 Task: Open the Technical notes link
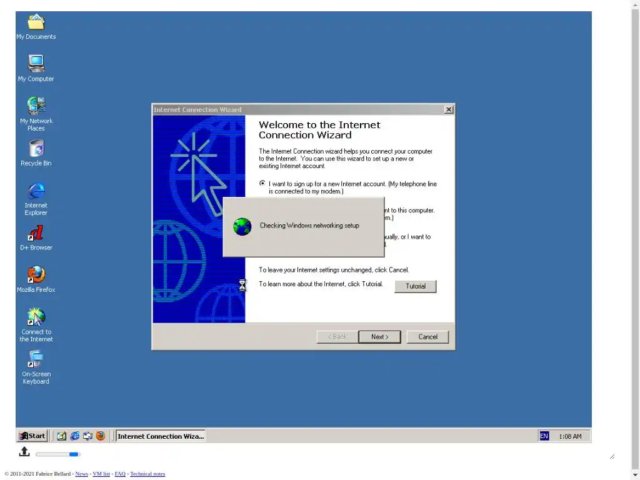coord(147,474)
